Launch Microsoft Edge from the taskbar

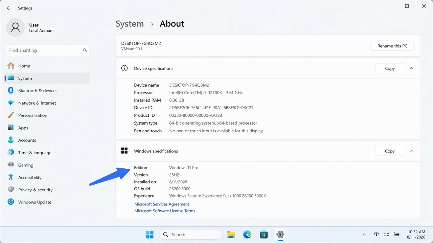tap(247, 235)
